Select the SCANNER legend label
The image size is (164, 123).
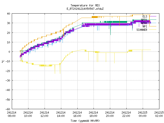(142, 30)
